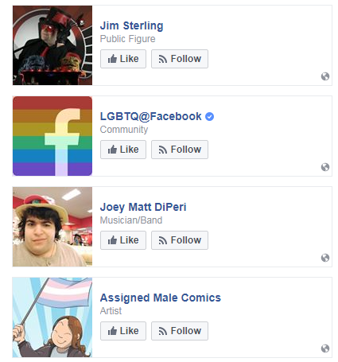The image size is (338, 362).
Task: Click the rainbow Facebook logo thumbnail
Action: tap(52, 136)
